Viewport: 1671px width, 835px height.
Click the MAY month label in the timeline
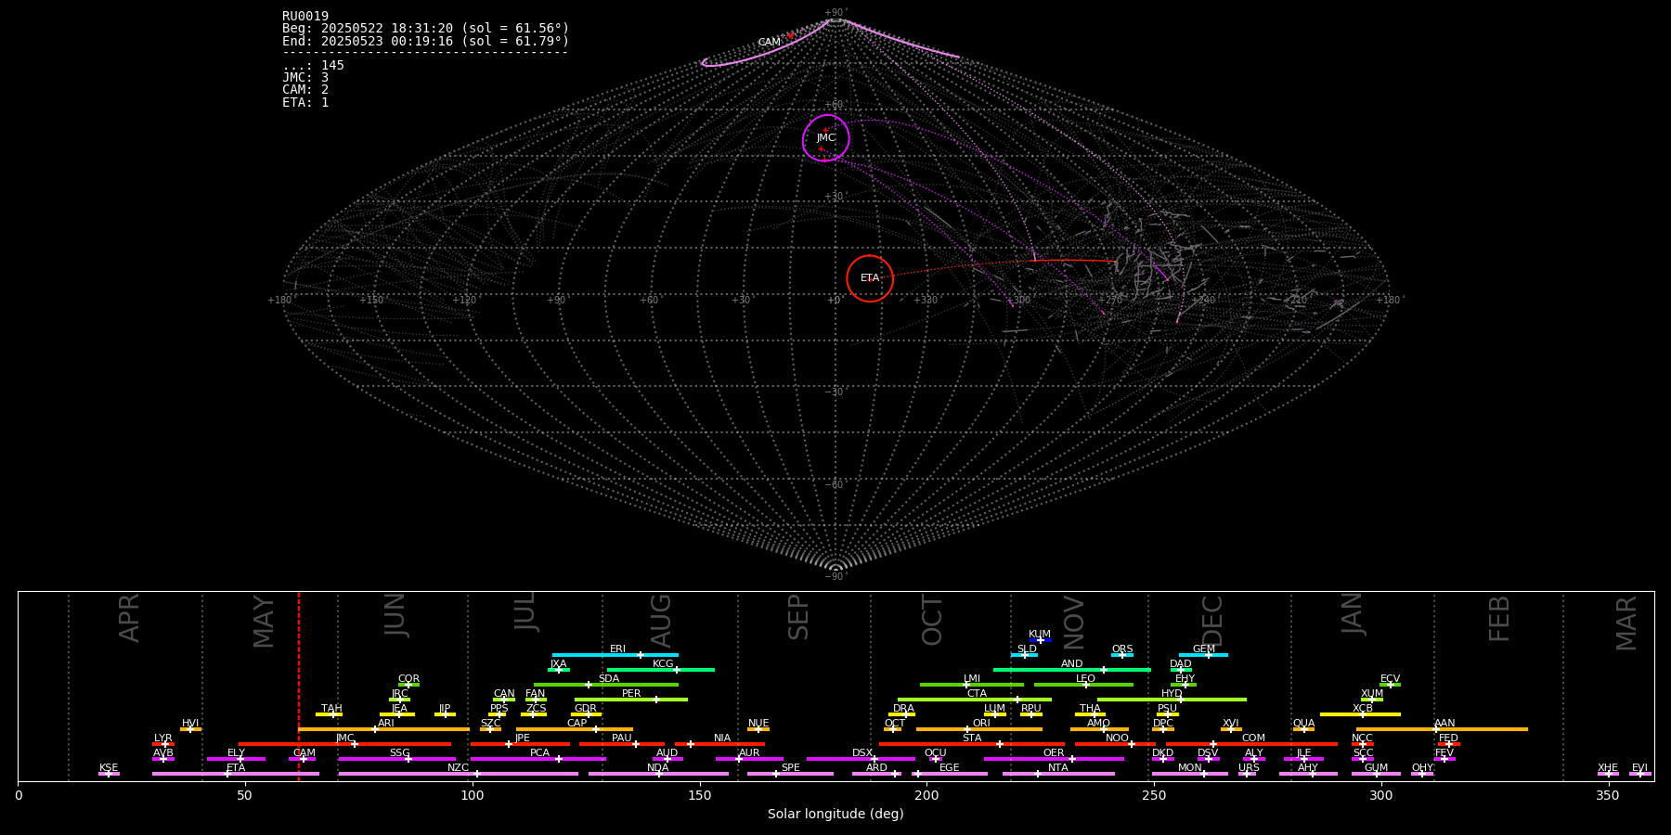(x=265, y=622)
